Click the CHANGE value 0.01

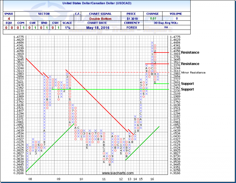tap(153, 19)
